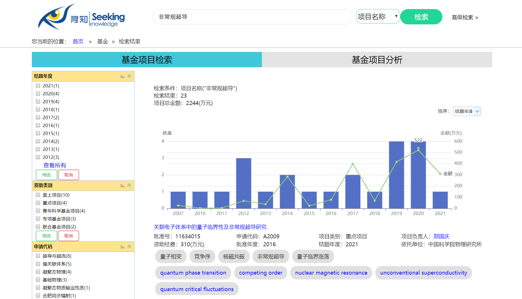522x299 pixels.
Task: Enable the 重点项目(4) filter
Action: [x=38, y=203]
